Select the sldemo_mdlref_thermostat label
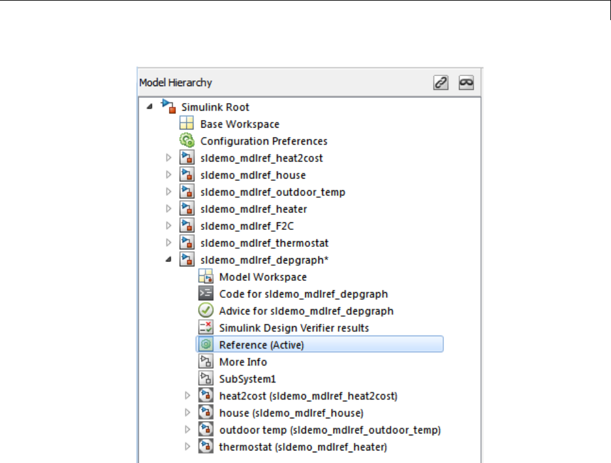This screenshot has height=463, width=611. point(264,243)
